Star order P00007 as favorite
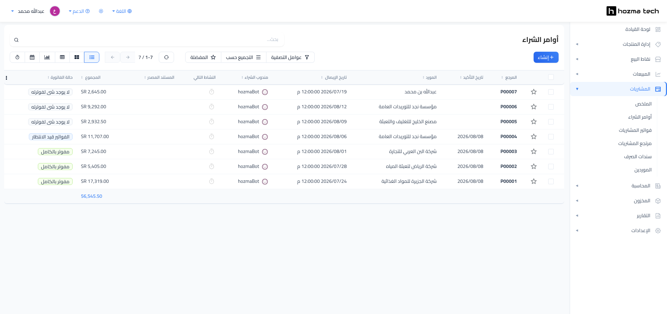This screenshot has width=667, height=314. pos(534,92)
